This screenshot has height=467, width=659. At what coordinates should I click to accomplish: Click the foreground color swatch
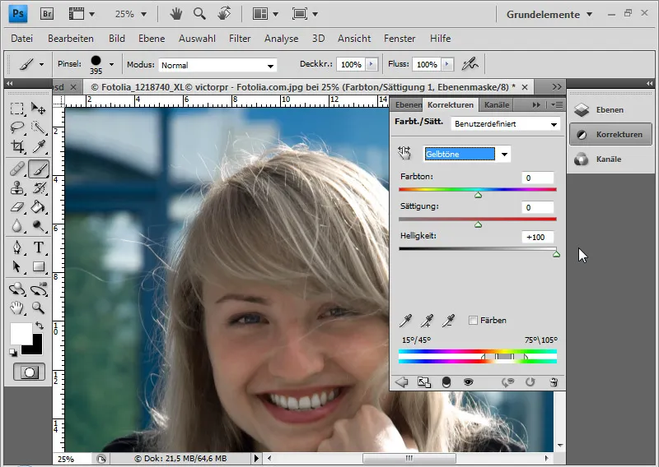tap(21, 334)
